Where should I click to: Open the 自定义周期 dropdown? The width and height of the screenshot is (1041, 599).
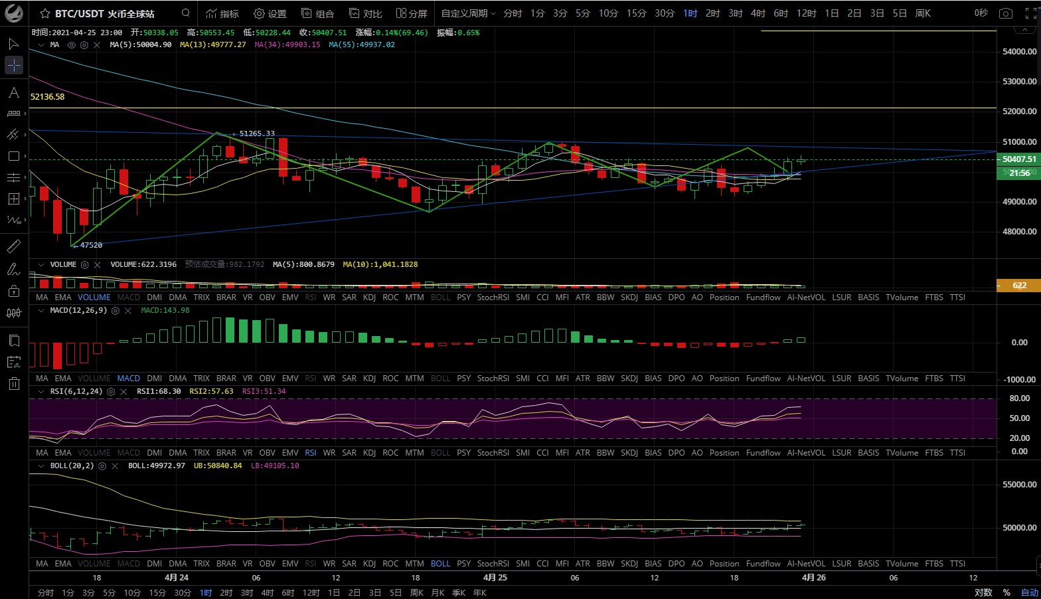point(468,13)
